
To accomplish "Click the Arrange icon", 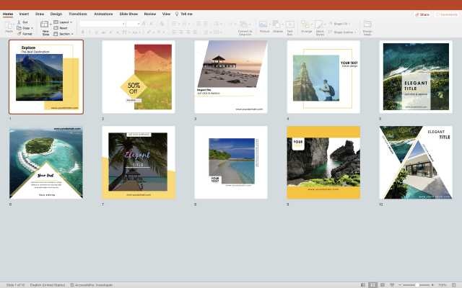I will (x=306, y=25).
